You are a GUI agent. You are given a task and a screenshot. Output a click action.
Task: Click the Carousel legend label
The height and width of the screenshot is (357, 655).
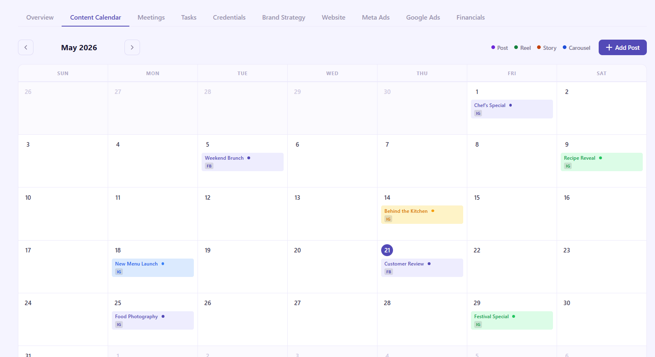(x=580, y=48)
